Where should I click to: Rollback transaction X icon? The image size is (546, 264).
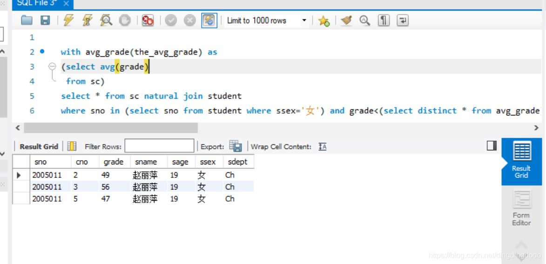189,20
